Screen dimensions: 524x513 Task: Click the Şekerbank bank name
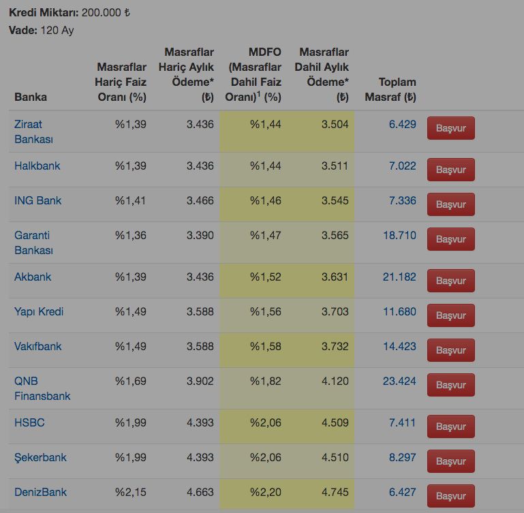[x=40, y=457]
